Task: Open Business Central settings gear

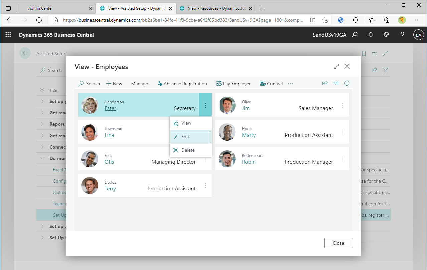Action: (386, 35)
